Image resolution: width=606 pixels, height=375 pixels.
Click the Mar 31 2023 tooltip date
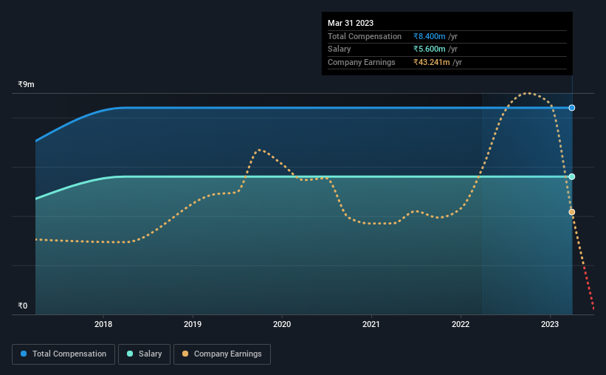[351, 23]
